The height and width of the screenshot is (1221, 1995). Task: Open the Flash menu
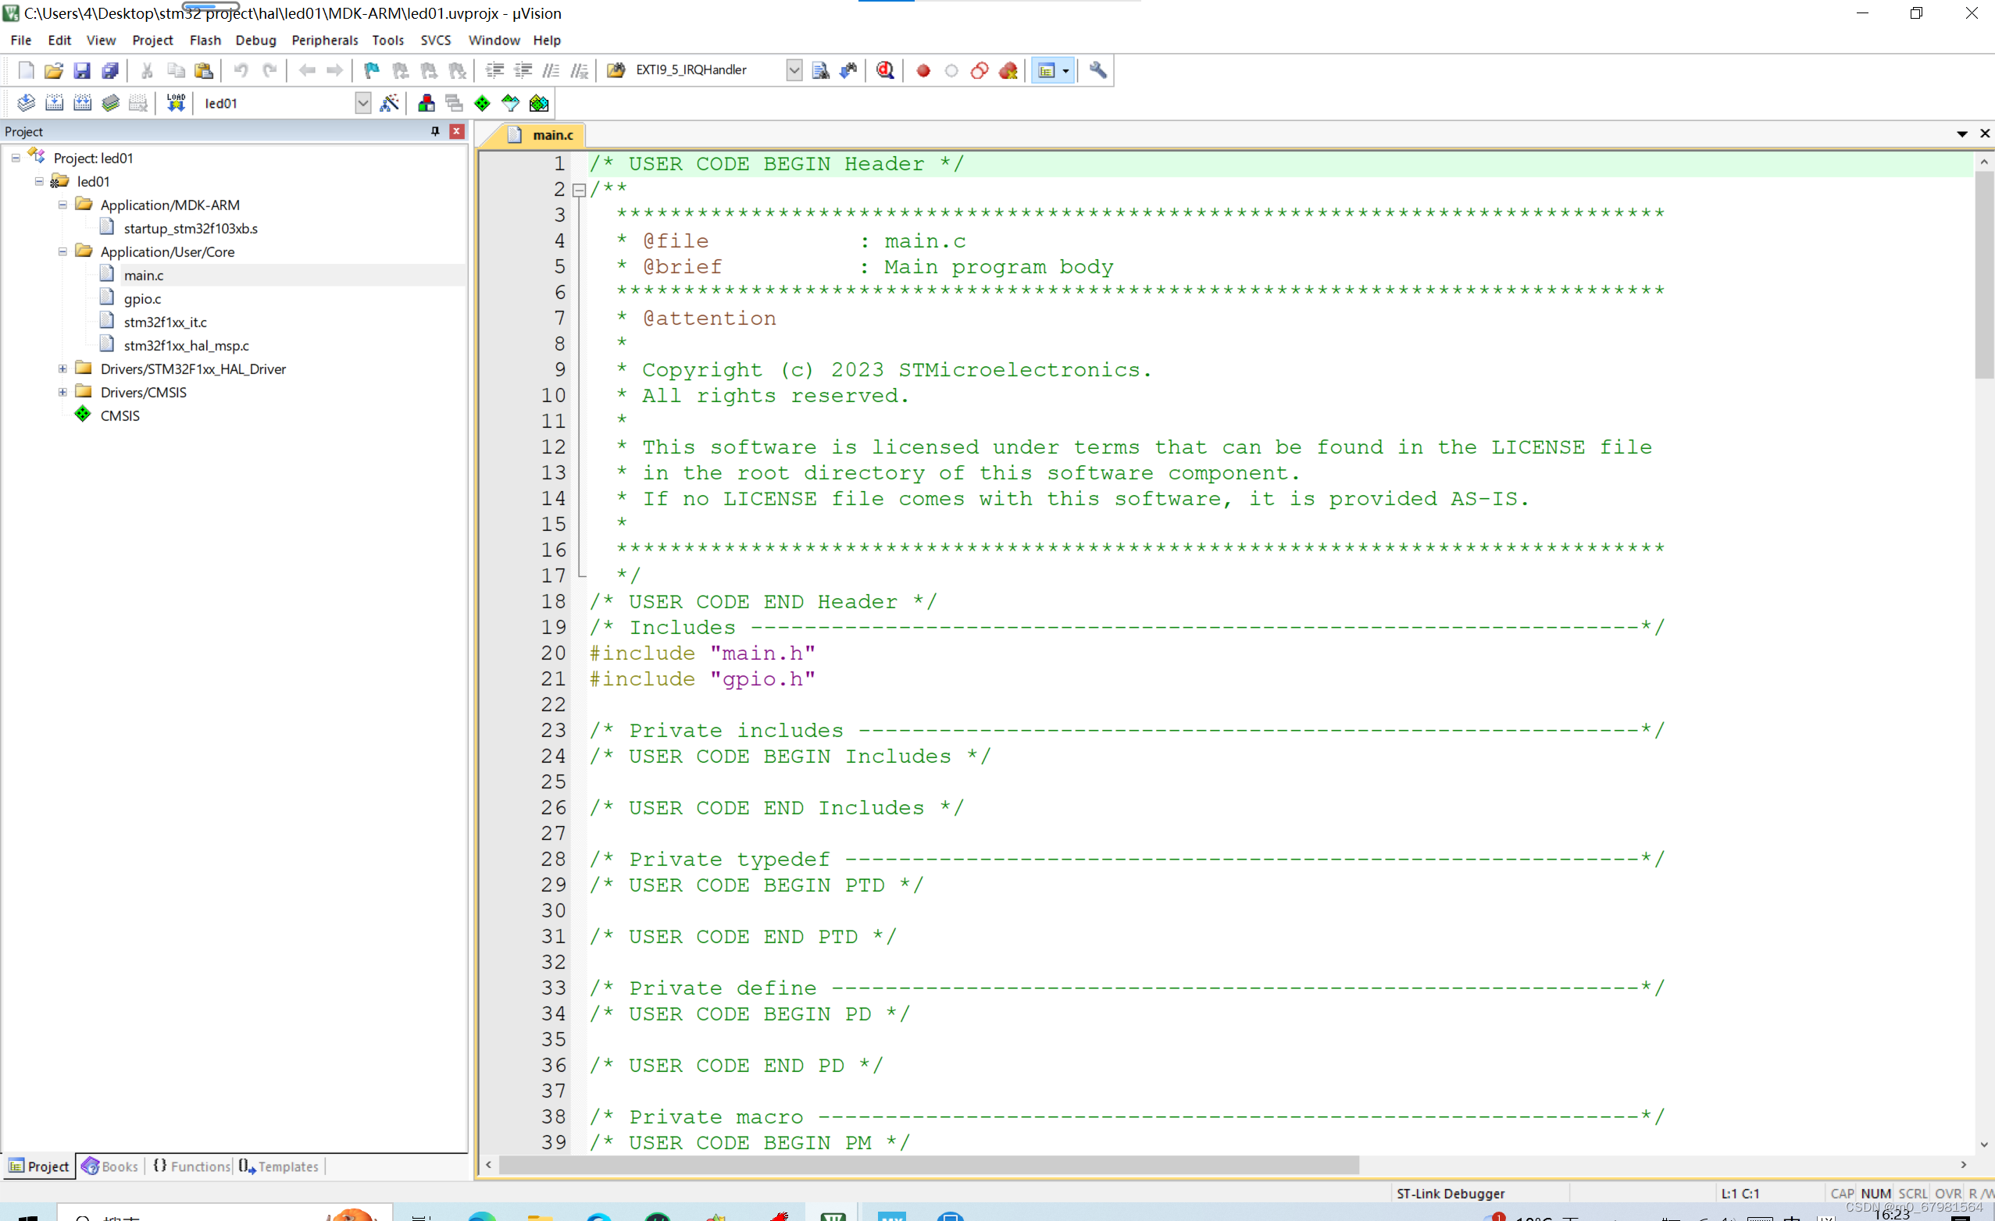point(205,40)
